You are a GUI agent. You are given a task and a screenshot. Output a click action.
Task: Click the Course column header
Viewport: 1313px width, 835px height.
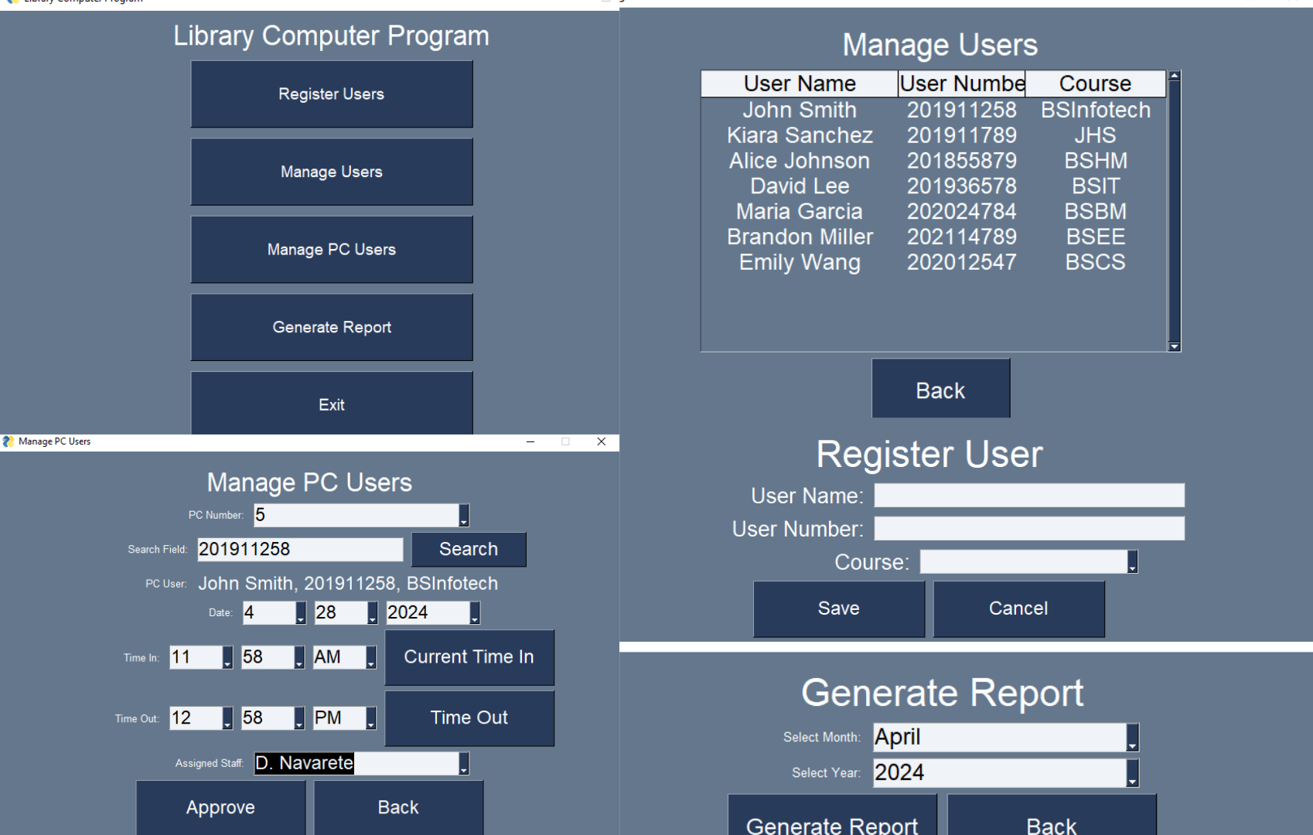(1096, 83)
